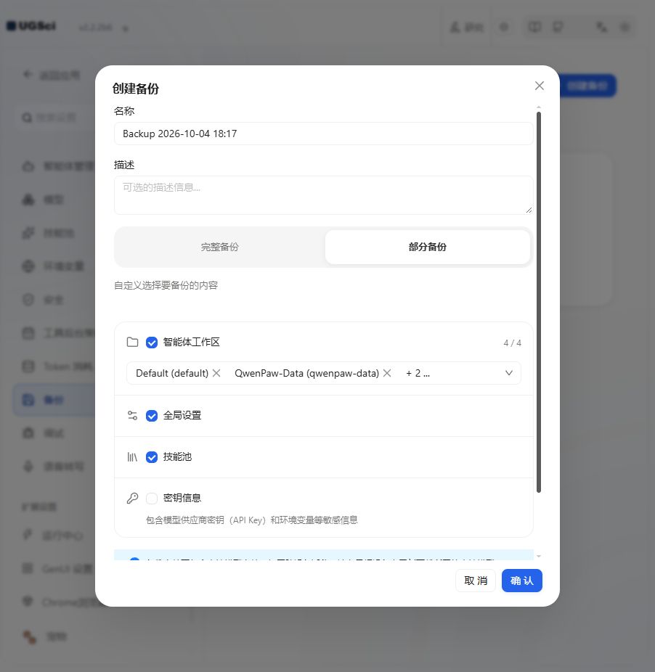Click the library icon beside 技能池
This screenshot has width=655, height=672.
[132, 457]
